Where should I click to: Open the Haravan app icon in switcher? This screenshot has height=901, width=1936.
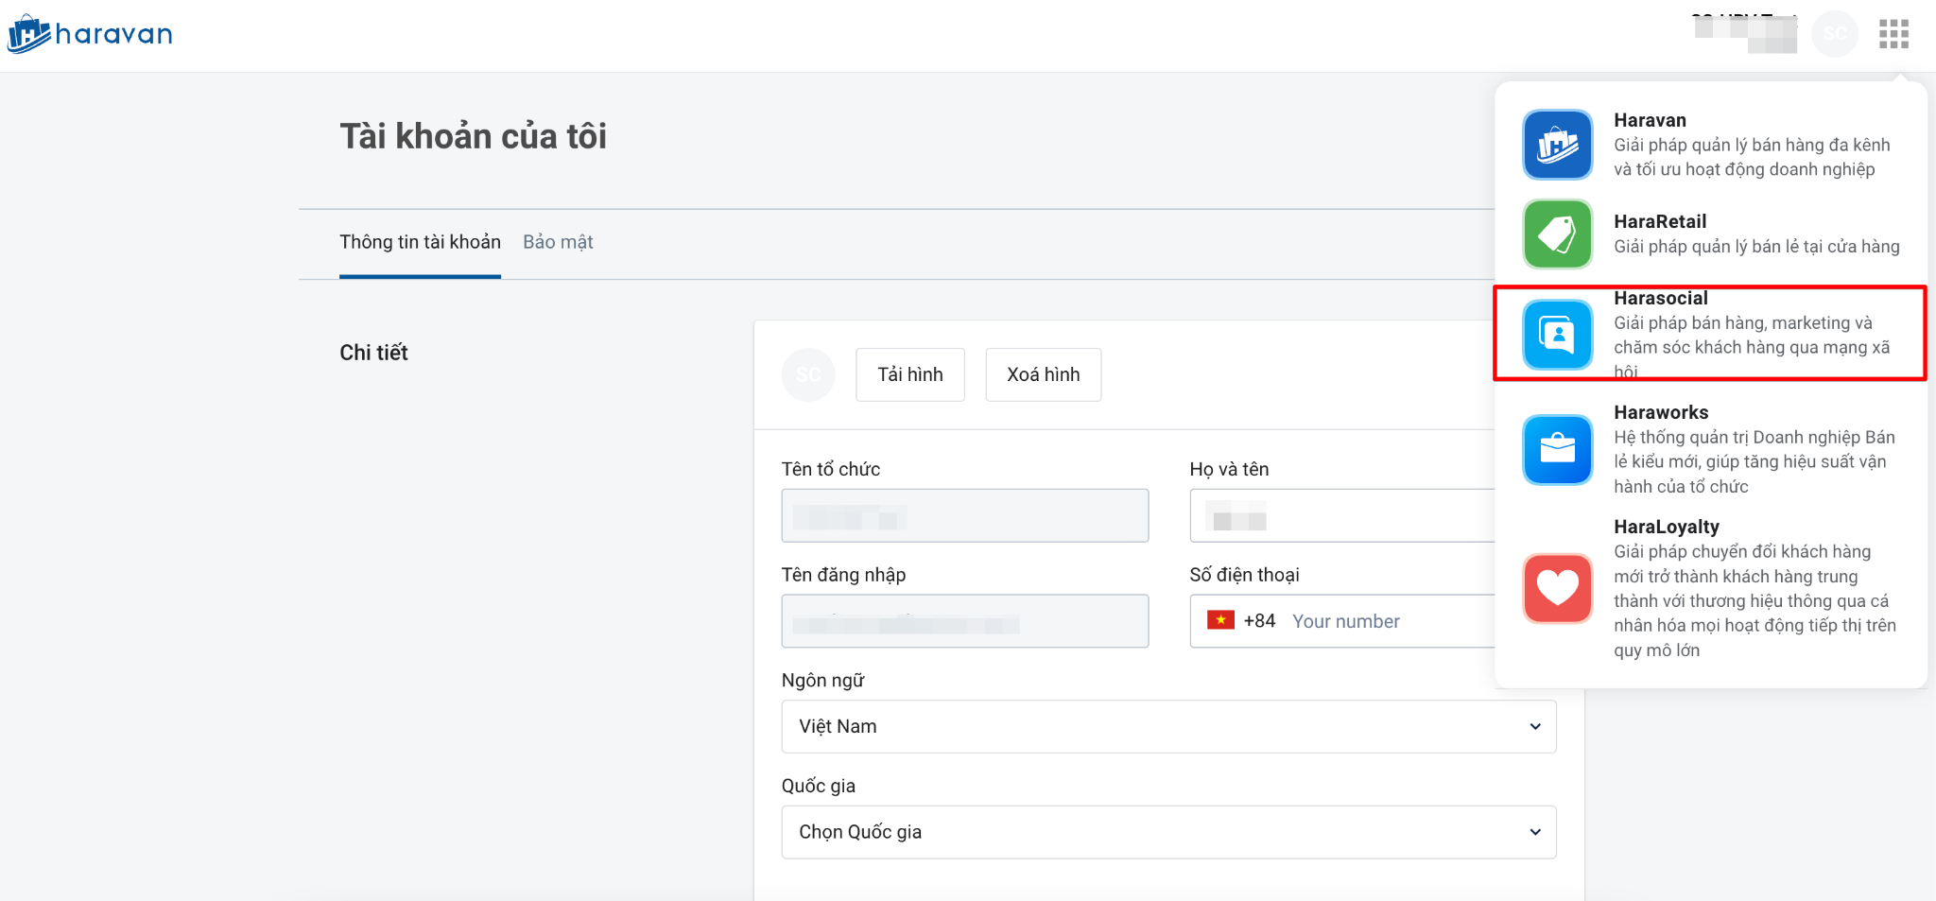tap(1557, 145)
